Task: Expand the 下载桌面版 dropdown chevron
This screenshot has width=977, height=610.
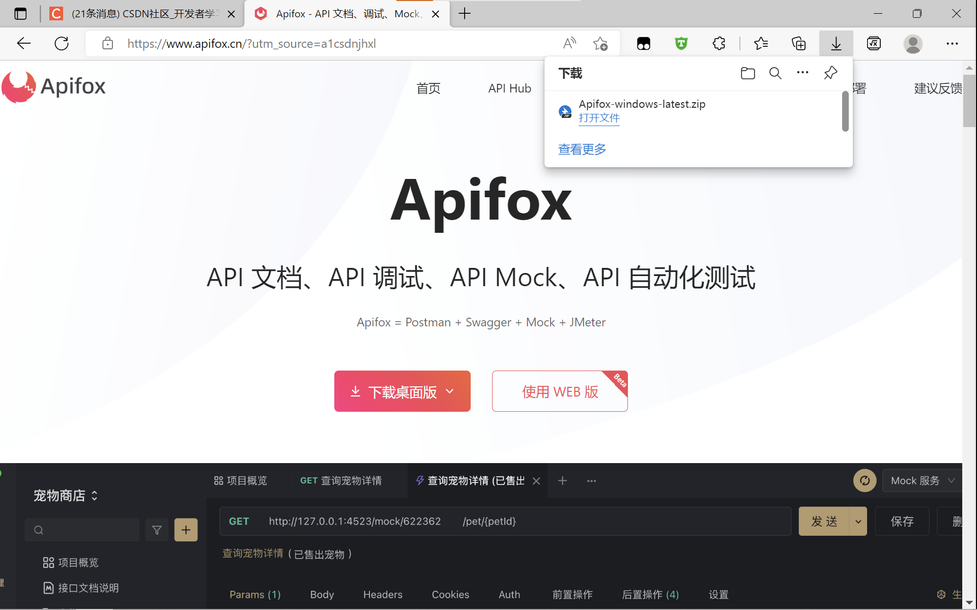Action: click(x=450, y=391)
